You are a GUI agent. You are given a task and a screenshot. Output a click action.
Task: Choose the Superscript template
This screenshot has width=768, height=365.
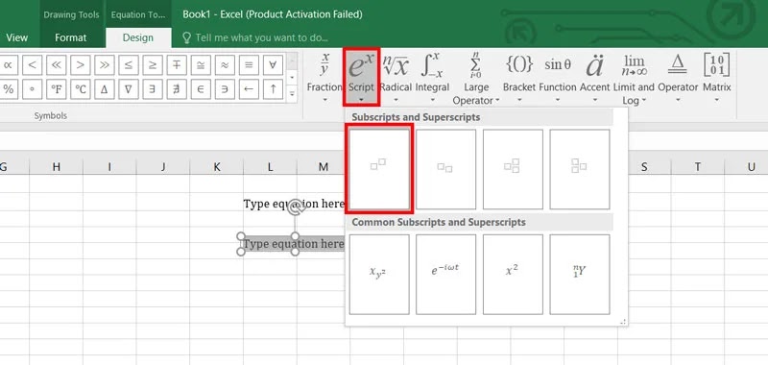pos(379,168)
